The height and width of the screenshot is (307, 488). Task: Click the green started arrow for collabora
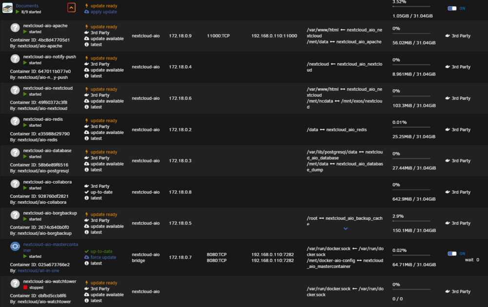pyautogui.click(x=25, y=188)
